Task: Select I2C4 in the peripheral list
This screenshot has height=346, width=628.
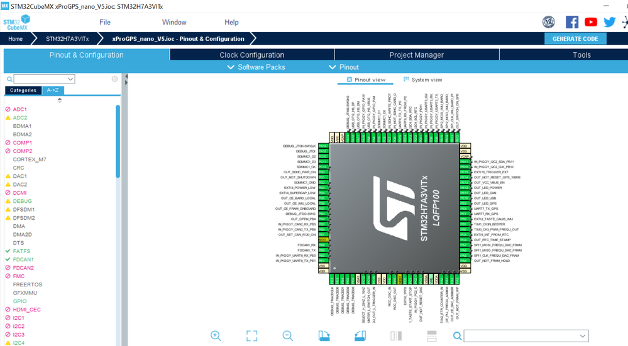Action: tap(18, 343)
